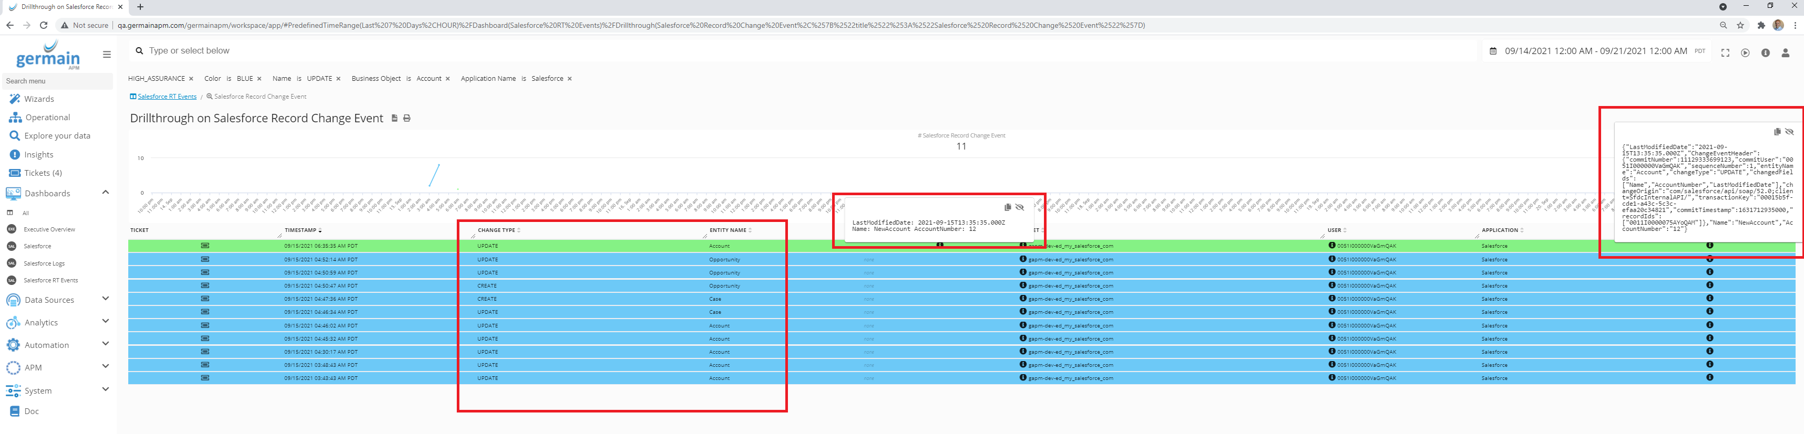Open the user profile icon
Viewport: 1804px width, 434px height.
(x=1785, y=52)
